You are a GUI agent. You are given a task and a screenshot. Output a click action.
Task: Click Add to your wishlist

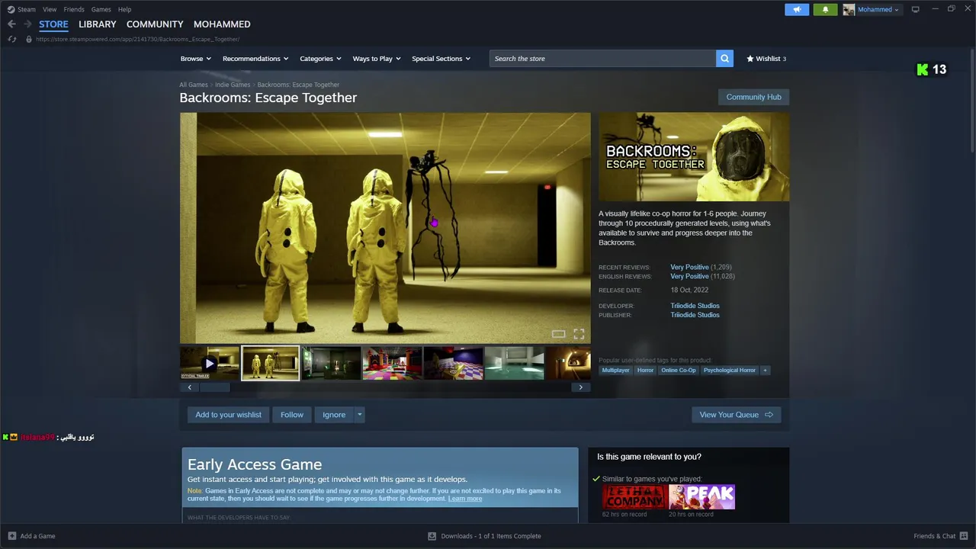(x=228, y=415)
